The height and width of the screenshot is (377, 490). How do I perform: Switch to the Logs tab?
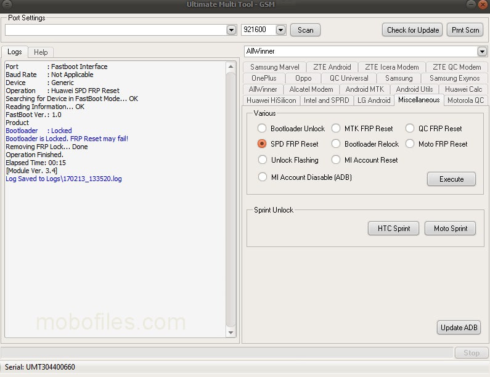(15, 52)
